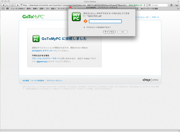Open the ニュース (5966) bookmark folder
The width and height of the screenshot is (180, 132).
[18, 9]
